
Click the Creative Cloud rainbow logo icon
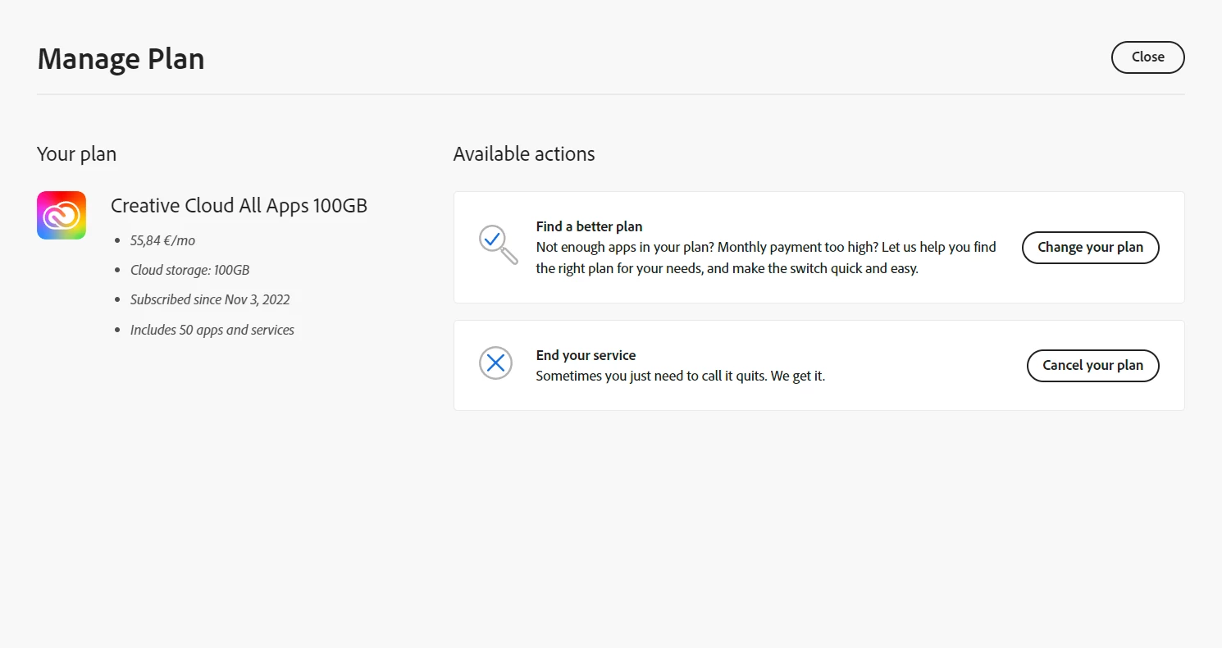(62, 215)
